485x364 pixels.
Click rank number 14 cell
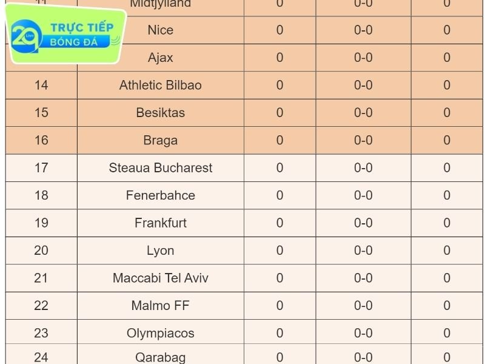[41, 85]
